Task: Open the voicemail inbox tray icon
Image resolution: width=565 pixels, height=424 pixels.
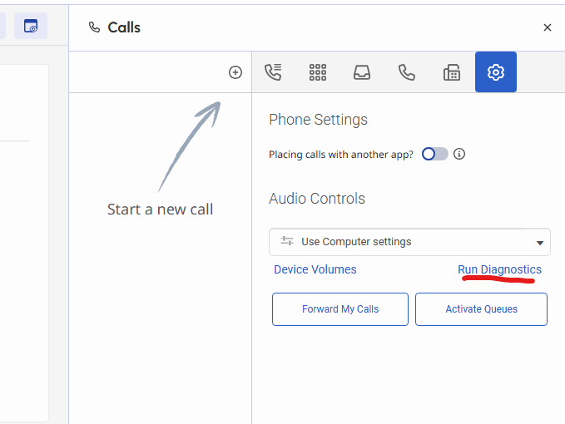Action: tap(362, 72)
